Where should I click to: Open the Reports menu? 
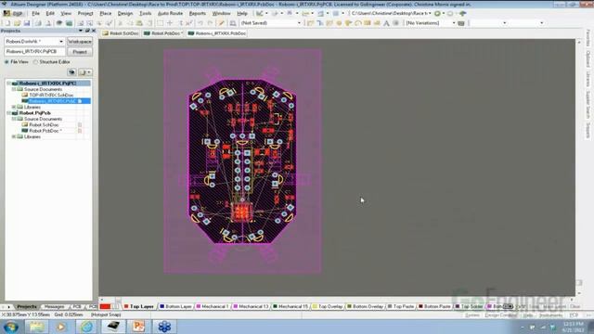tap(198, 13)
